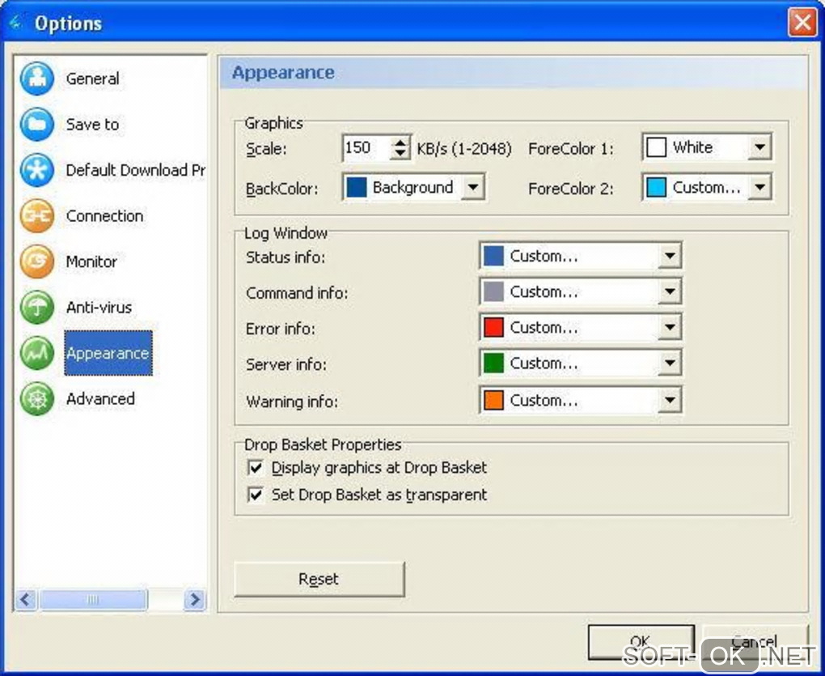Open the BackColor Background dropdown
The height and width of the screenshot is (676, 825).
point(473,187)
